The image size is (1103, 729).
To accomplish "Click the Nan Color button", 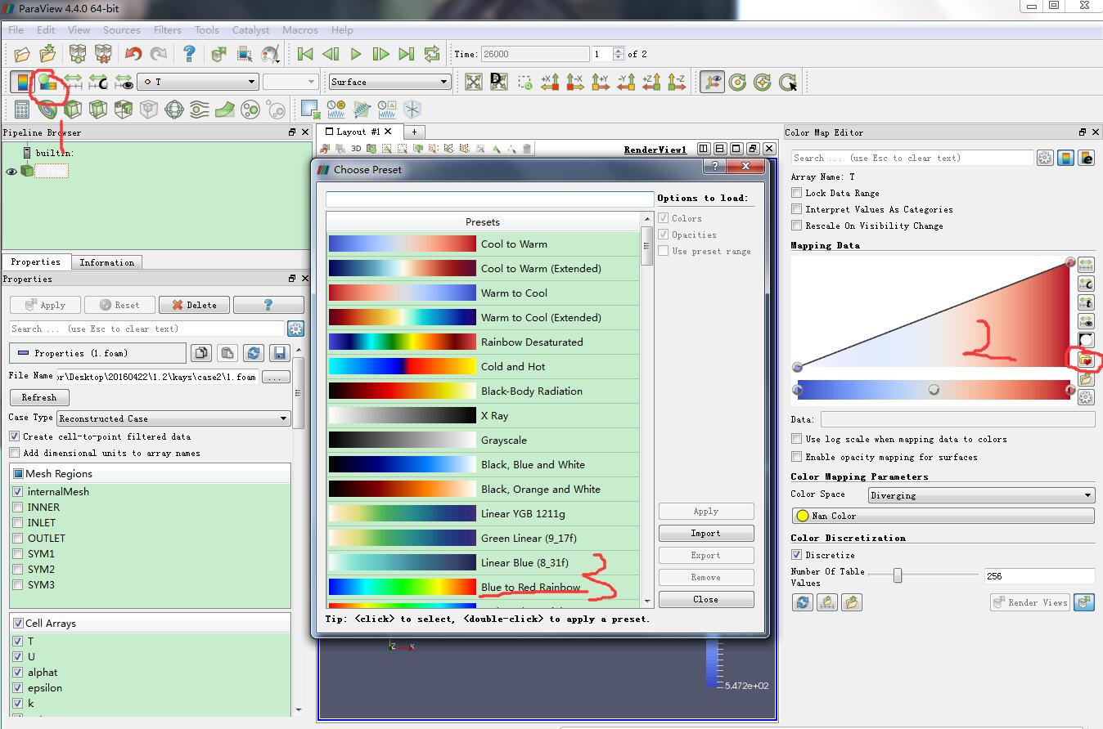I will (x=943, y=516).
